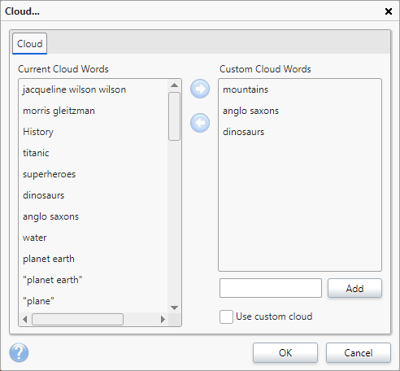Screen dimensions: 400x371
Task: Confirm with the OK button
Action: (x=285, y=352)
